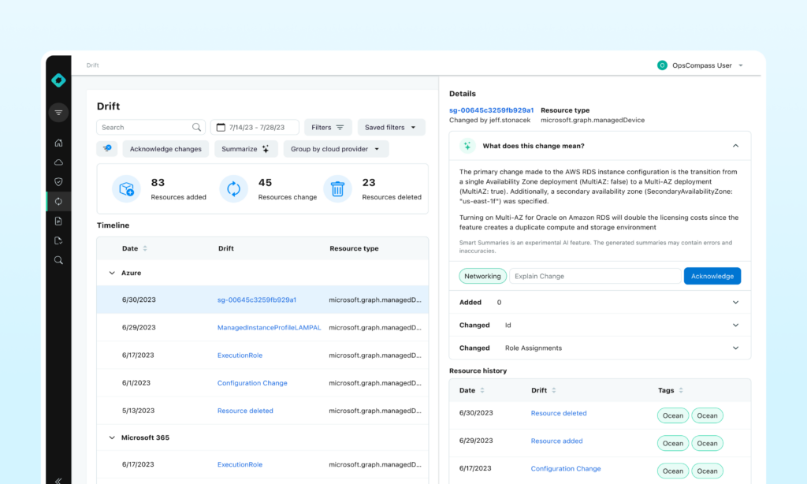807x484 pixels.
Task: Go to Home via sidebar icon
Action: (58, 143)
